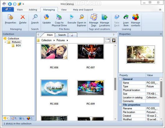Screen dimensions: 165x128
Task: Click Collection in the breadcrumb path
Action: [x=46, y=40]
